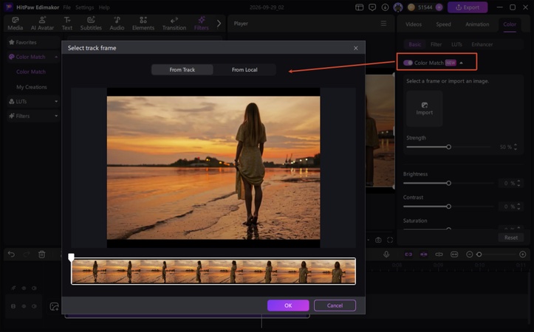Collapse the Color Match section arrow
The width and height of the screenshot is (534, 332).
pyautogui.click(x=461, y=63)
